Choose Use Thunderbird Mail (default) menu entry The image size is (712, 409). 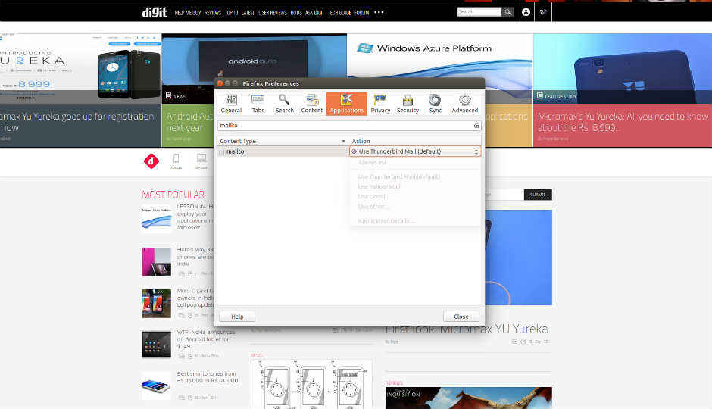398,176
